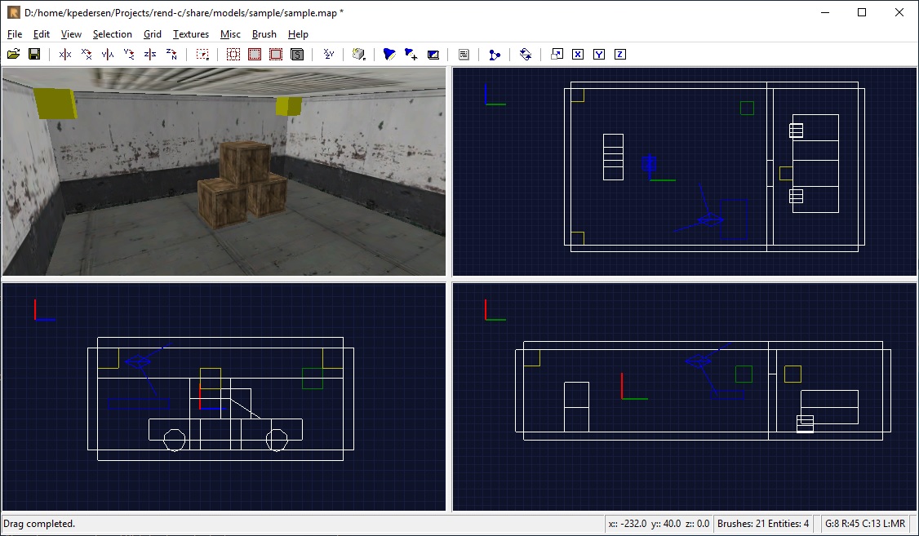
Task: Open the Grid menu
Action: [152, 34]
